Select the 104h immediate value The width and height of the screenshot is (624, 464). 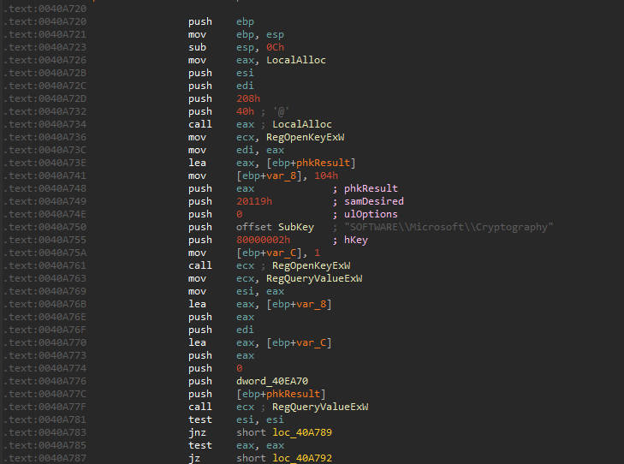pos(326,175)
